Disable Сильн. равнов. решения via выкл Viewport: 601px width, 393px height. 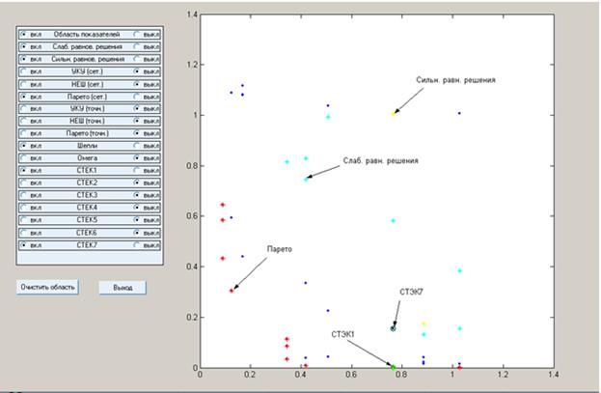tap(137, 59)
